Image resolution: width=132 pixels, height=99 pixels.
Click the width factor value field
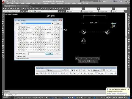112,73
